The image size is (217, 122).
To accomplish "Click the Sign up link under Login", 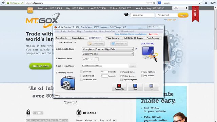I will pyautogui.click(x=172, y=20).
